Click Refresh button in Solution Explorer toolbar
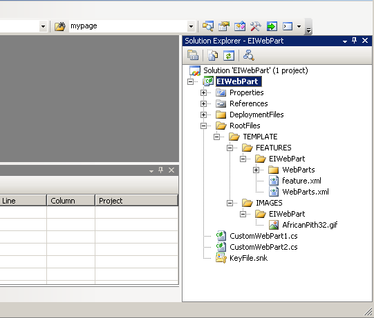 229,55
